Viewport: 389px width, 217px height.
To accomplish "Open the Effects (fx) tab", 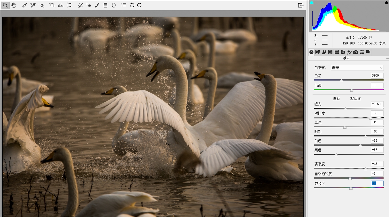I will pyautogui.click(x=349, y=52).
